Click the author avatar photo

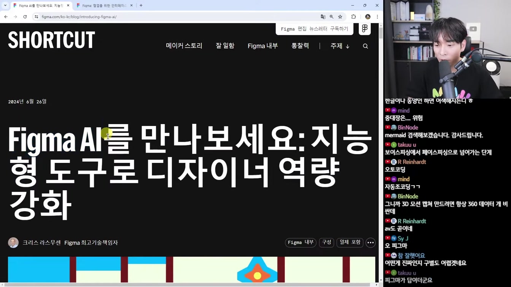13,243
